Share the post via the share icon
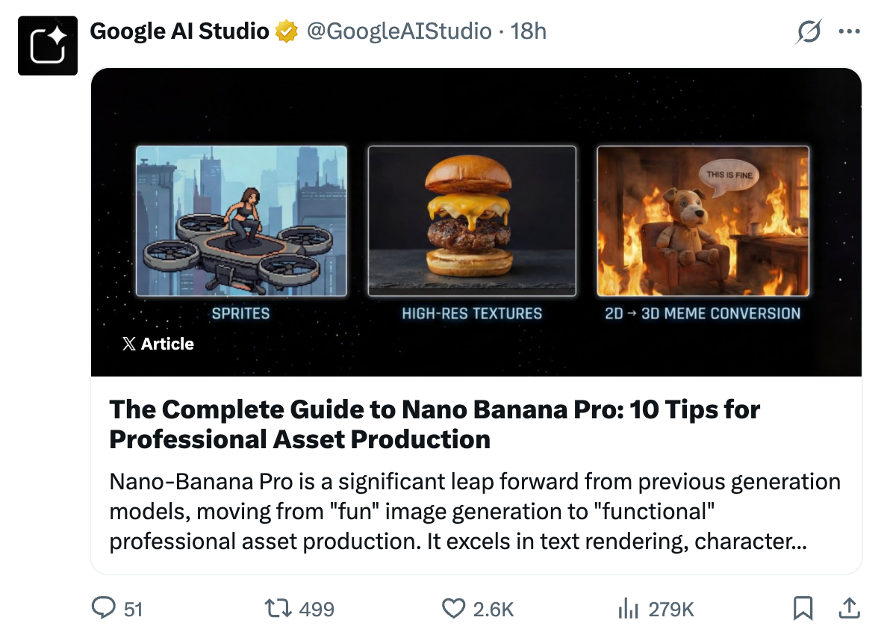The image size is (887, 638). point(849,609)
